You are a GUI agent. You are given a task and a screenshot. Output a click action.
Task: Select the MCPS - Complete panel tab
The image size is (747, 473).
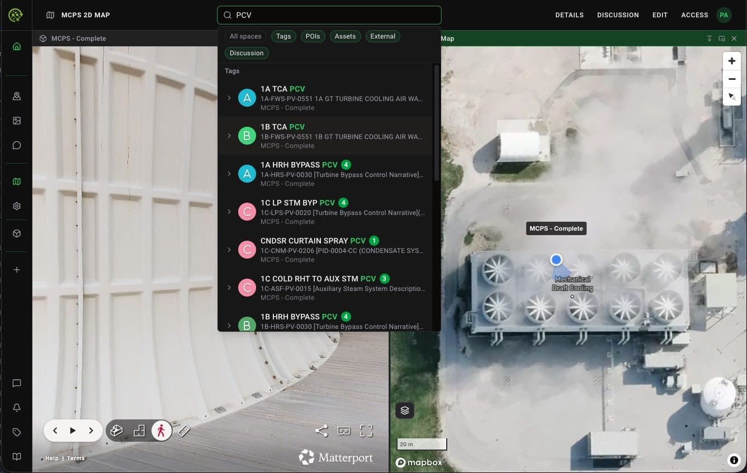pyautogui.click(x=73, y=39)
